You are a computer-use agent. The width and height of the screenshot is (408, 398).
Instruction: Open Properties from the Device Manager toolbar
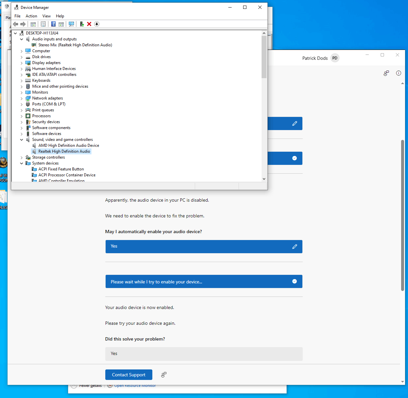click(43, 24)
